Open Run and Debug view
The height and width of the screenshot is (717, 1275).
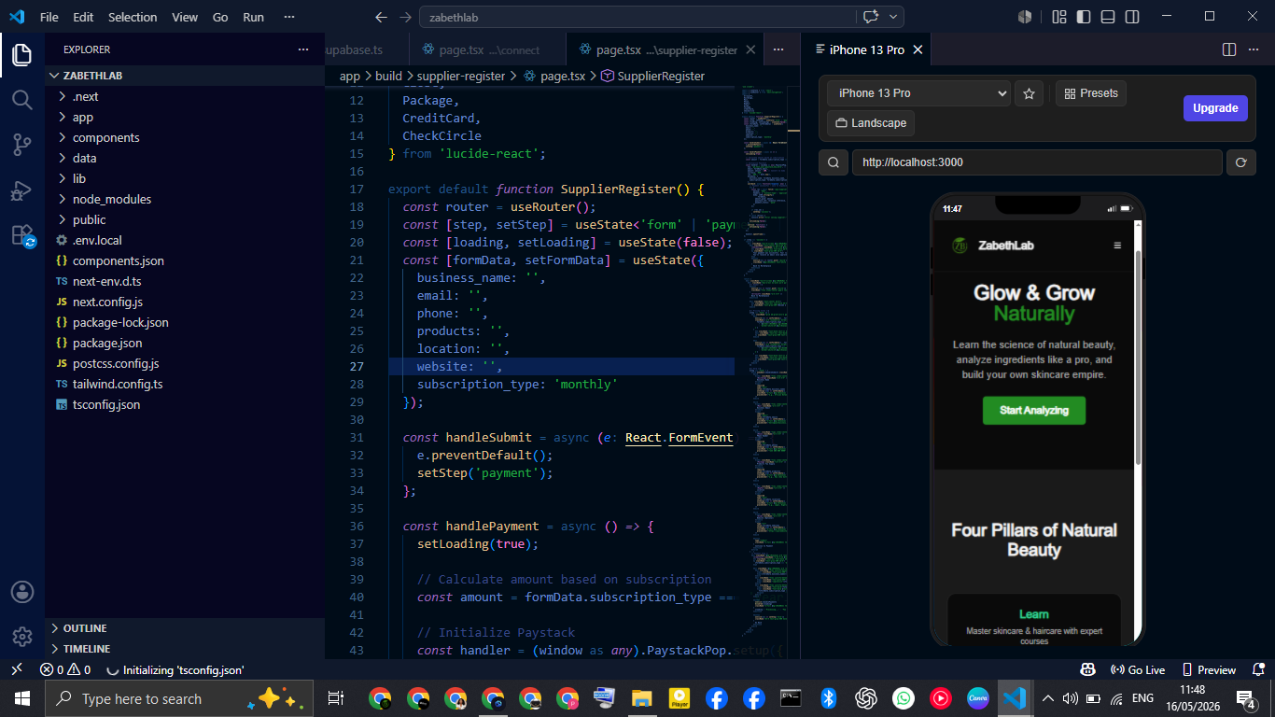coord(22,190)
